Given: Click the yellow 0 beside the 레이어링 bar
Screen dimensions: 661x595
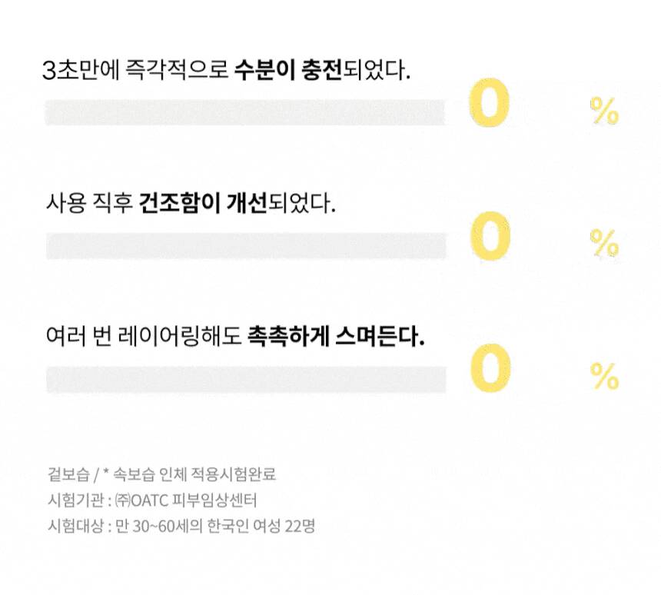Looking at the screenshot, I should point(490,367).
